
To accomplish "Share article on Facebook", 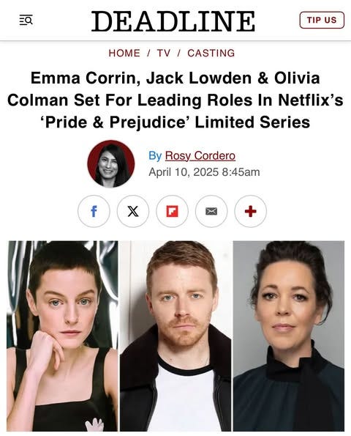I will pyautogui.click(x=94, y=211).
